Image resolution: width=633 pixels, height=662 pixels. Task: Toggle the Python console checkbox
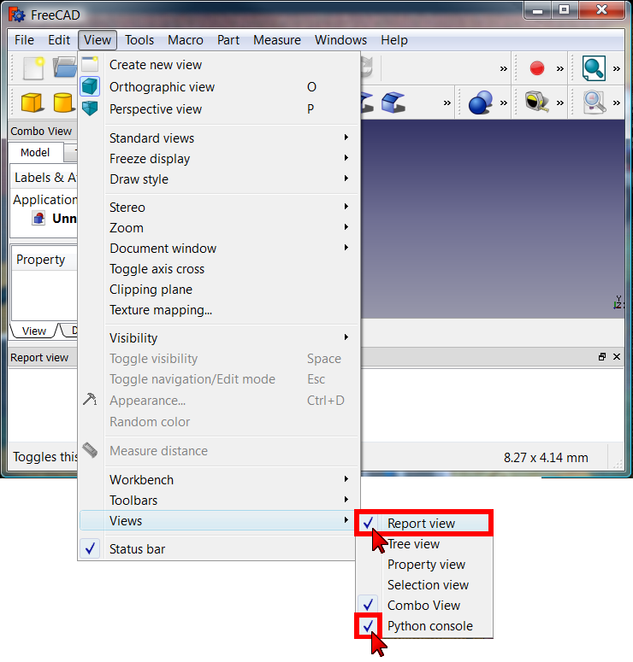[x=369, y=625]
